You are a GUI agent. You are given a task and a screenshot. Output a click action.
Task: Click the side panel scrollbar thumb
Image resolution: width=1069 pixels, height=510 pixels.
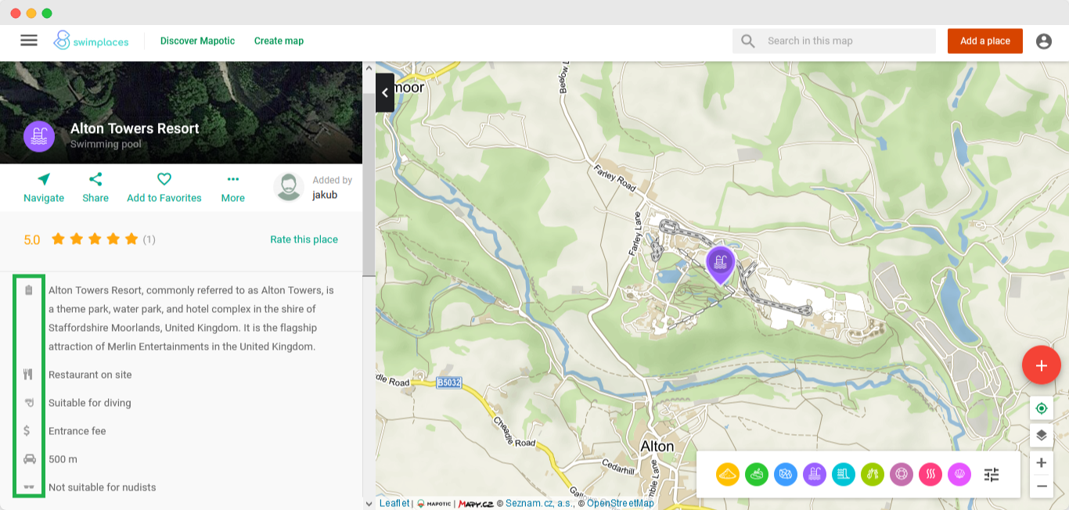[x=369, y=185]
